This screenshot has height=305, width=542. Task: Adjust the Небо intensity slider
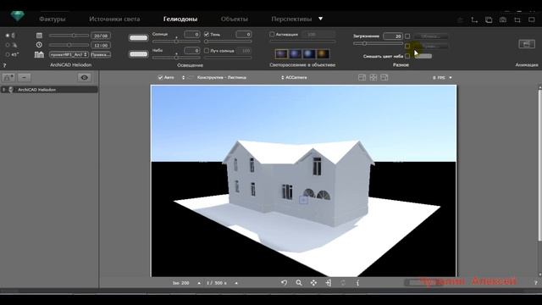[x=176, y=58]
